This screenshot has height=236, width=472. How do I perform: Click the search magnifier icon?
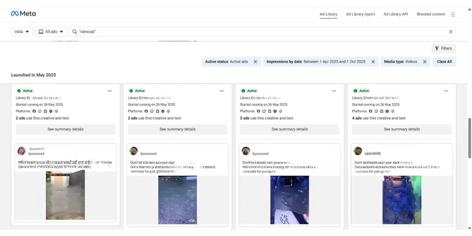click(x=74, y=31)
